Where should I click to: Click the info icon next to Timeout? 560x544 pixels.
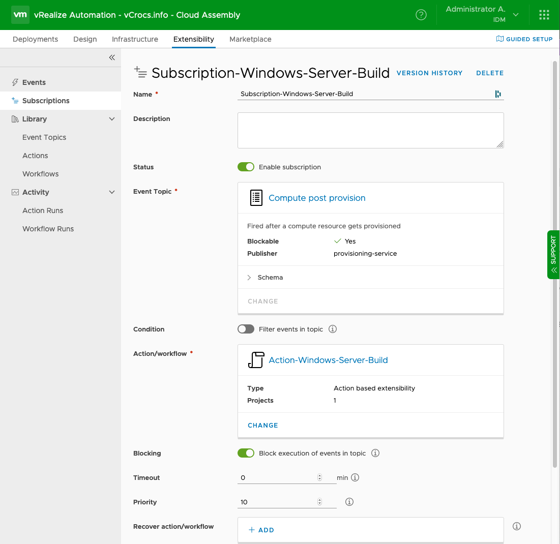click(x=356, y=477)
